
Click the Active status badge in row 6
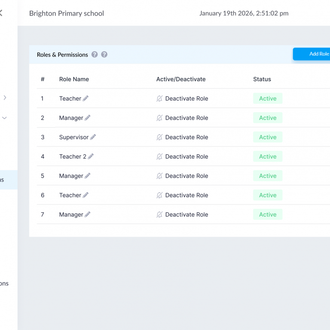tap(268, 195)
